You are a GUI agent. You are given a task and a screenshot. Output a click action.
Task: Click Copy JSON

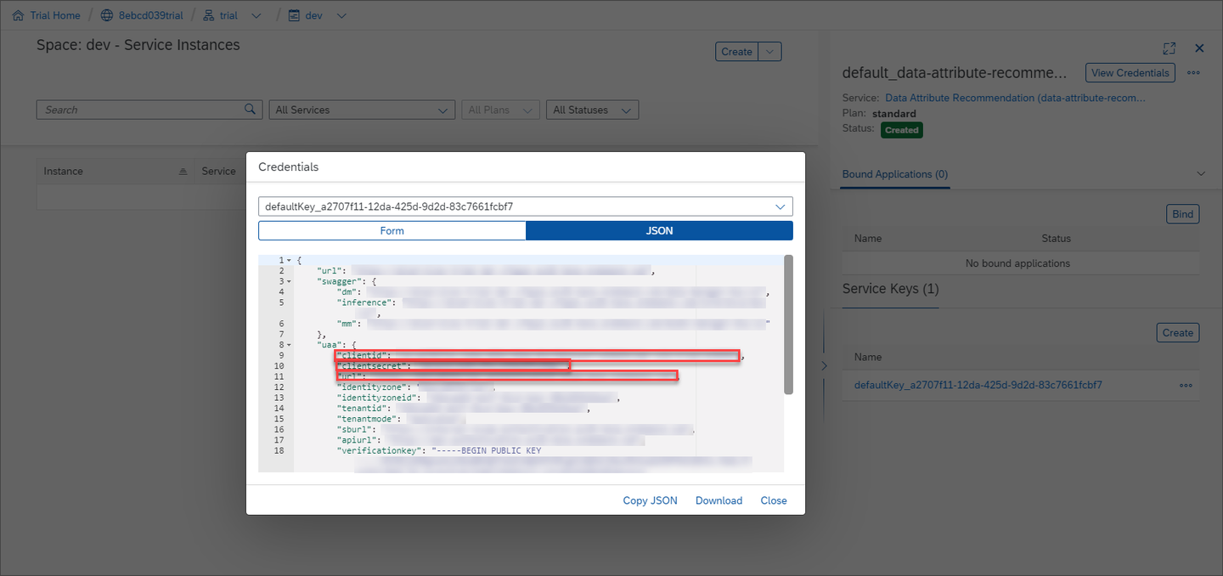point(651,500)
